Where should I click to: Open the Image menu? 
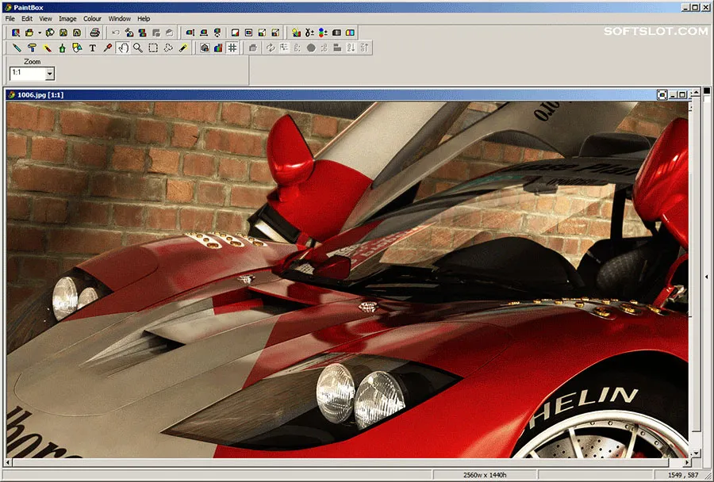pyautogui.click(x=67, y=19)
